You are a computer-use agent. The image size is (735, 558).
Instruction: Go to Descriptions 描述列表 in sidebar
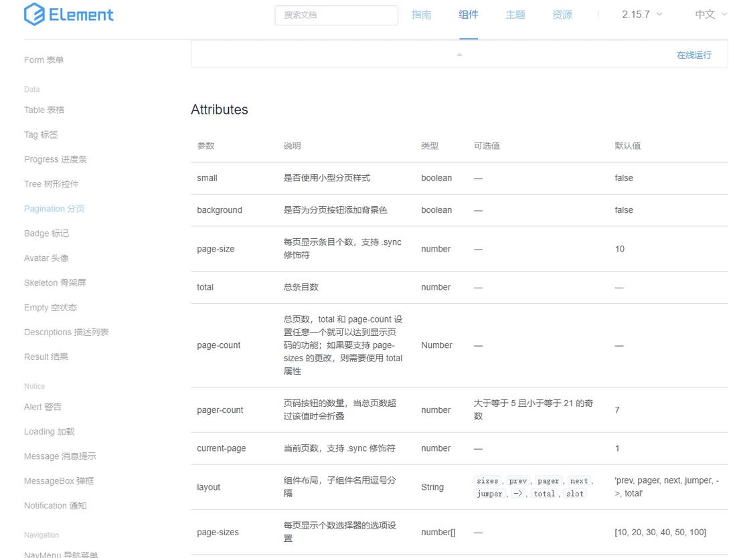pos(66,332)
